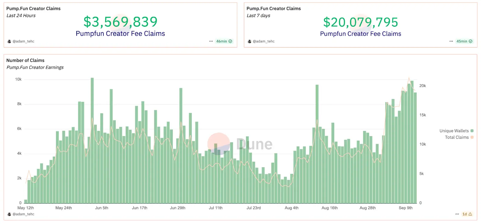Click the 6k left y-axis label
Image resolution: width=481 pixels, height=224 pixels.
click(19, 129)
